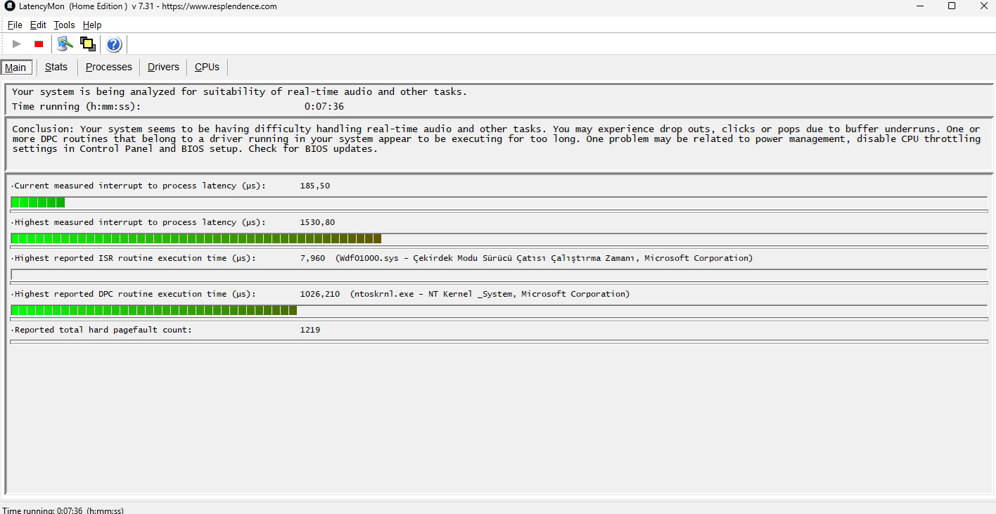Screen dimensions: 996x514
Task: Open the Help menu
Action: [92, 25]
